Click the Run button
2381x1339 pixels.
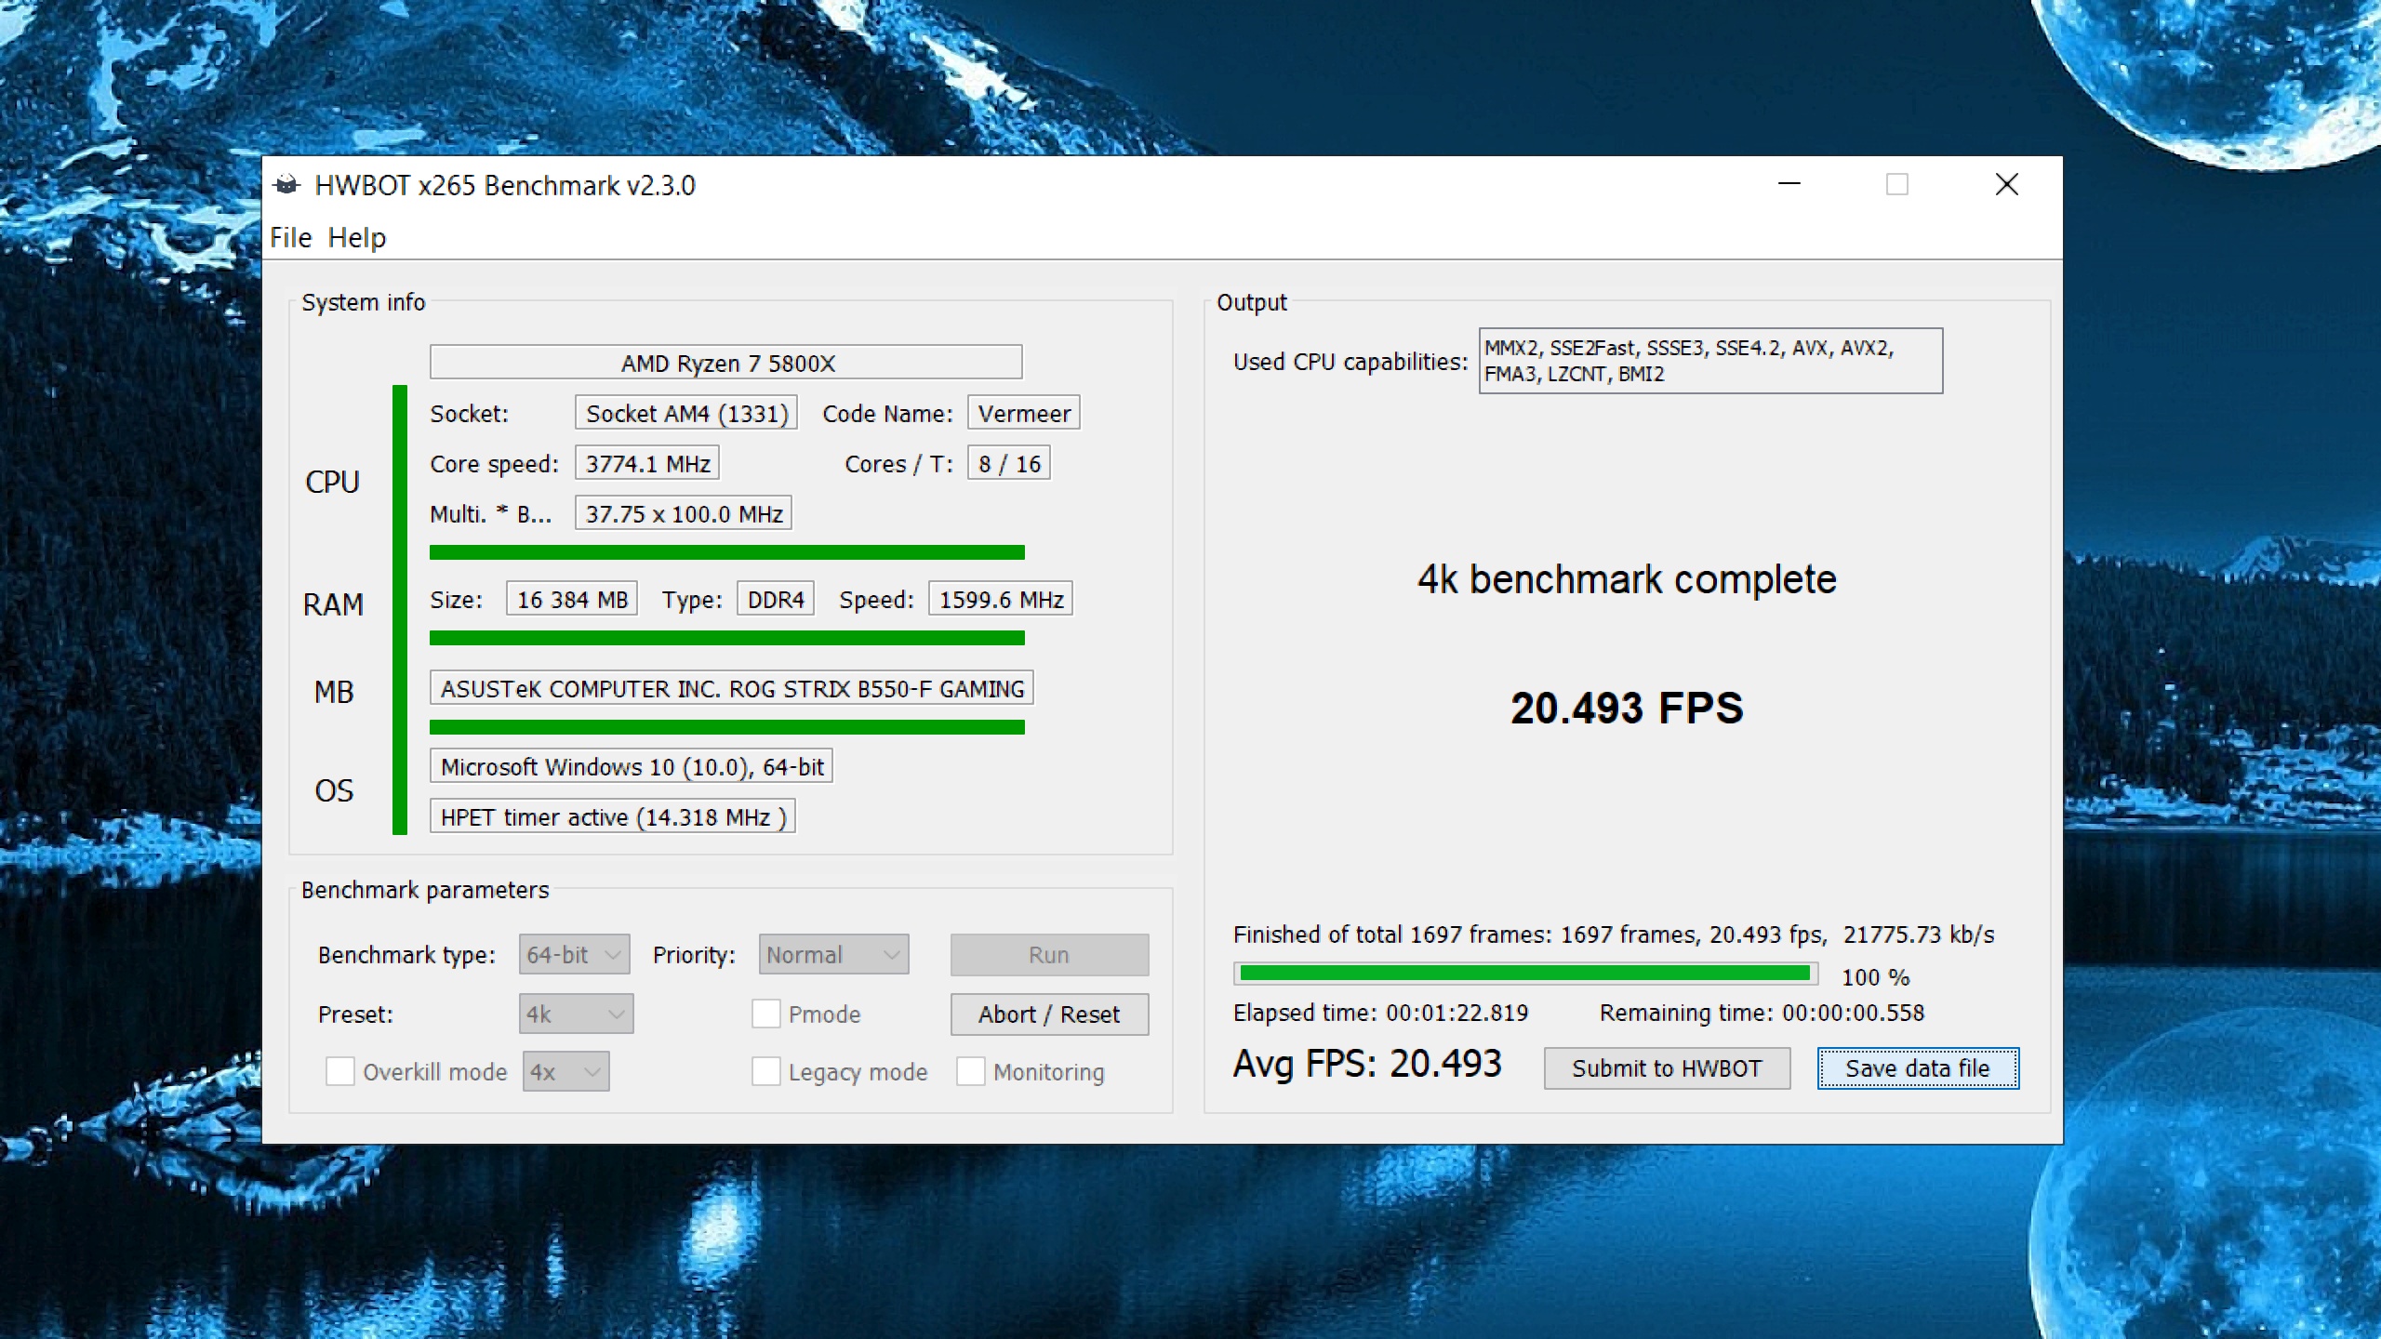tap(1049, 955)
